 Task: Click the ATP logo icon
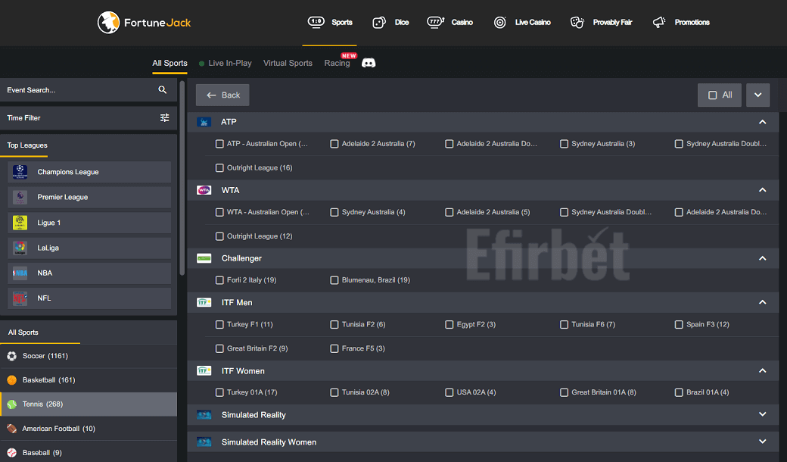click(x=204, y=122)
